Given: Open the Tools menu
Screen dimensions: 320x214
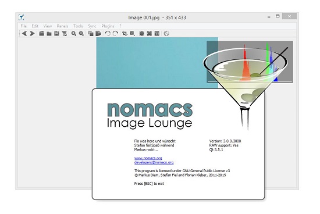Looking at the screenshot, I should pyautogui.click(x=78, y=26).
